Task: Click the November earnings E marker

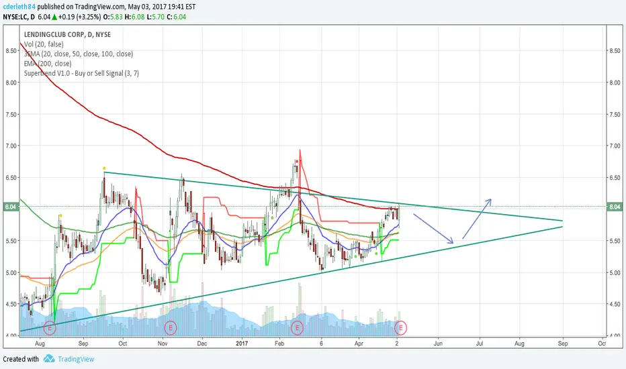Action: [x=171, y=328]
